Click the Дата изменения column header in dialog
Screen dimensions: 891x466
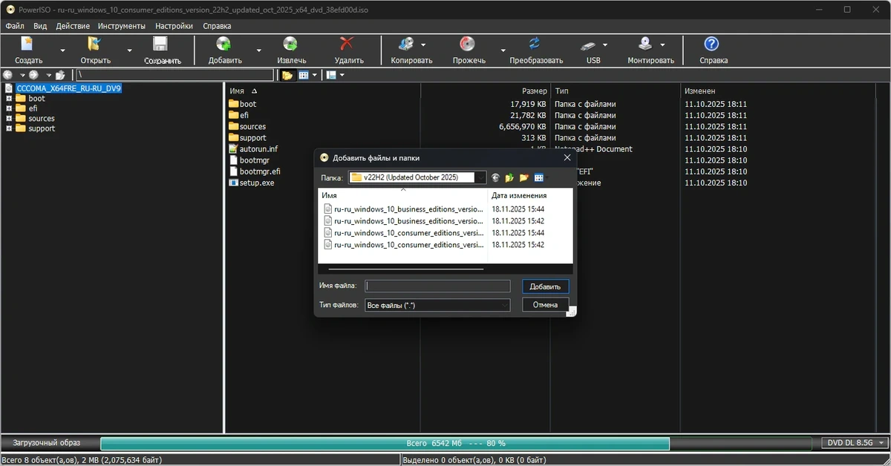click(530, 196)
